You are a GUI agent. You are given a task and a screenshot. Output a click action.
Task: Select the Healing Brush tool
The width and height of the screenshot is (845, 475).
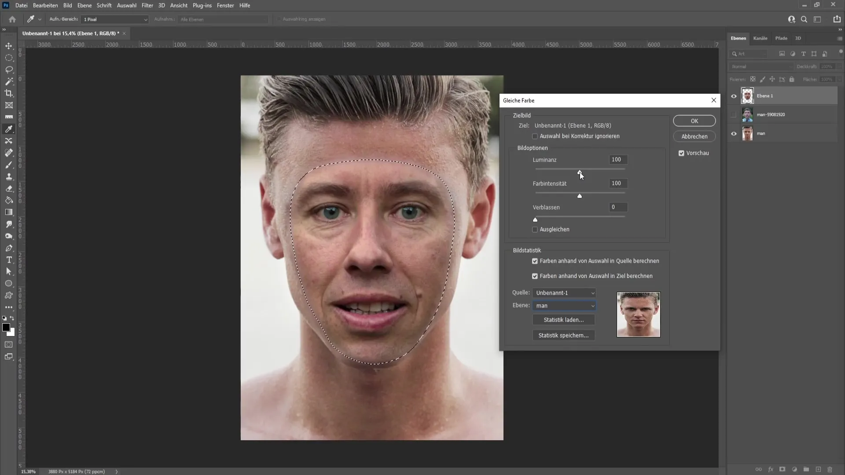pos(9,153)
